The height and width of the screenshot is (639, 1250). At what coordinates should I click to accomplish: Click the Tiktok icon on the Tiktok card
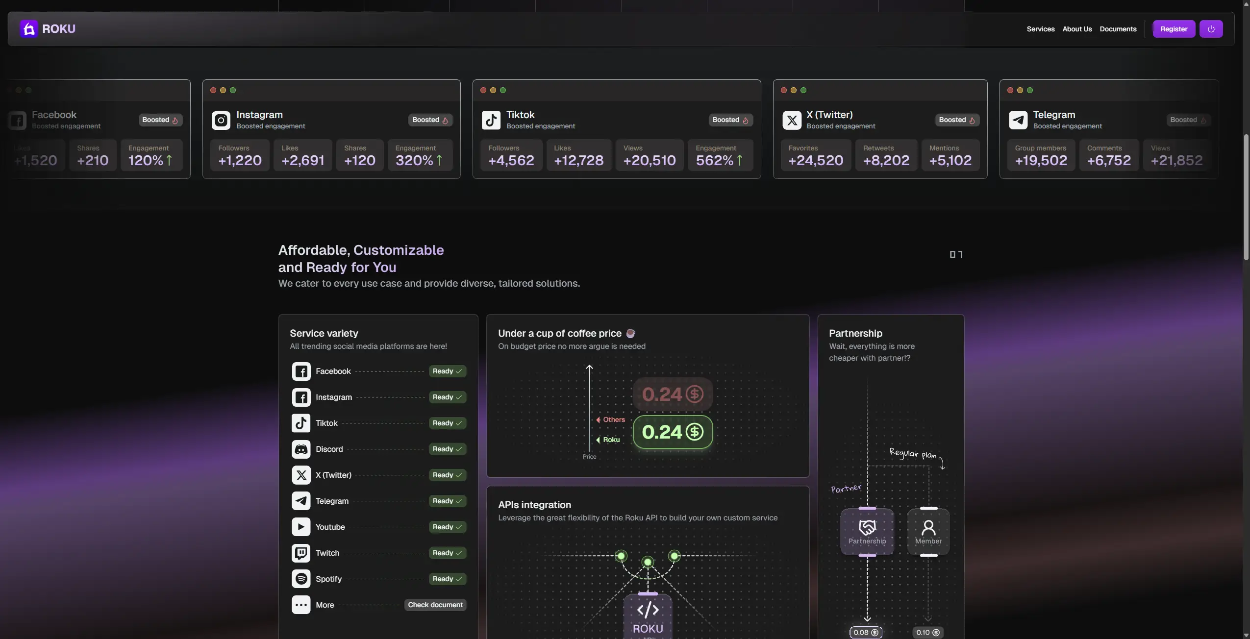[x=491, y=120]
